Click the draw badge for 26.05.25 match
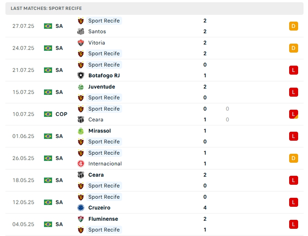 pos(294,158)
